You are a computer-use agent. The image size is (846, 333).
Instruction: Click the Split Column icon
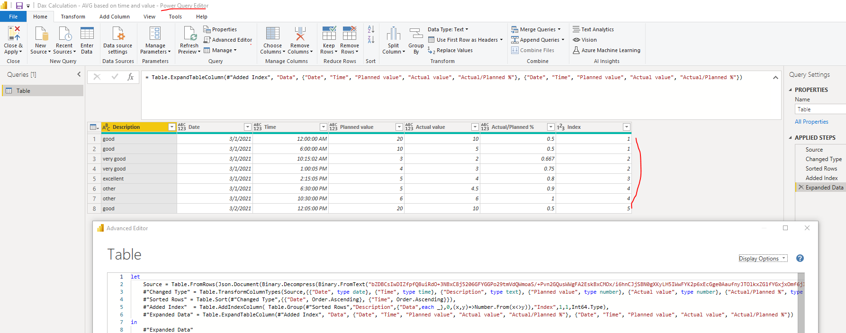(x=394, y=34)
